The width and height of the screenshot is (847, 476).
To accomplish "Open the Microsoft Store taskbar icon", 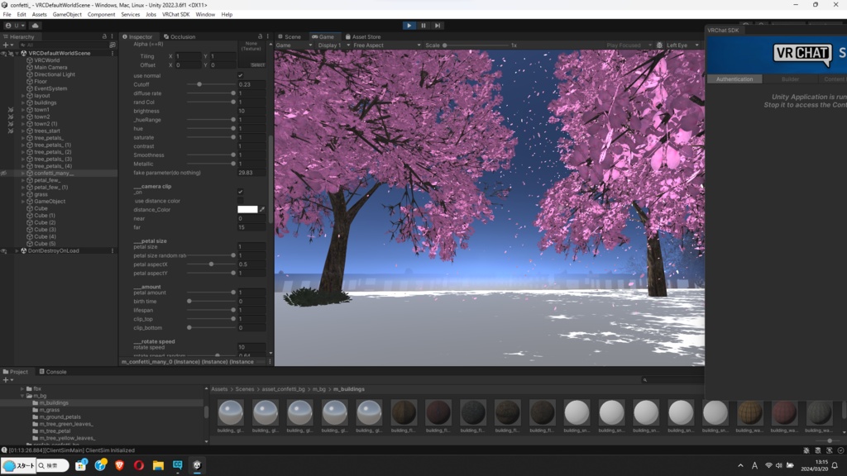I will pos(80,465).
